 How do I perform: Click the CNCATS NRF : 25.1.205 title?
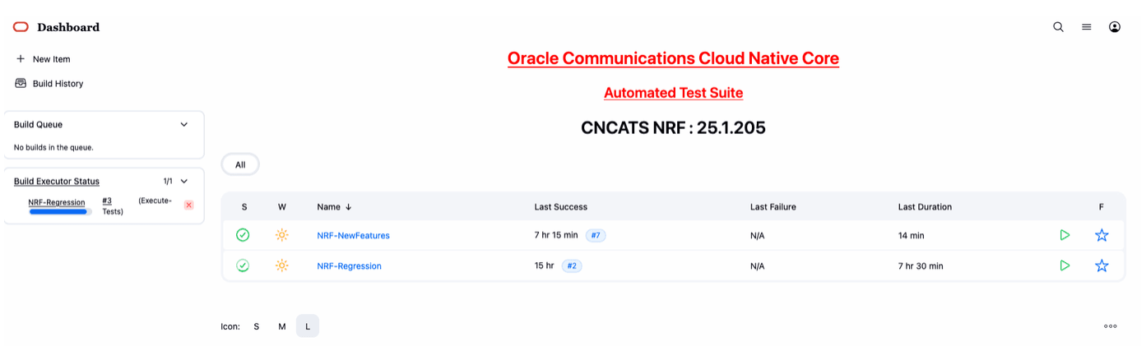pyautogui.click(x=673, y=128)
